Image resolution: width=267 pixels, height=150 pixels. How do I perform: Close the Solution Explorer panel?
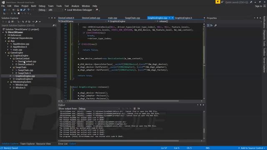(x=55, y=18)
